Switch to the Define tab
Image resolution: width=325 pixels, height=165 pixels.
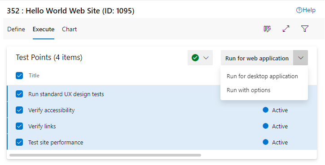coord(16,29)
